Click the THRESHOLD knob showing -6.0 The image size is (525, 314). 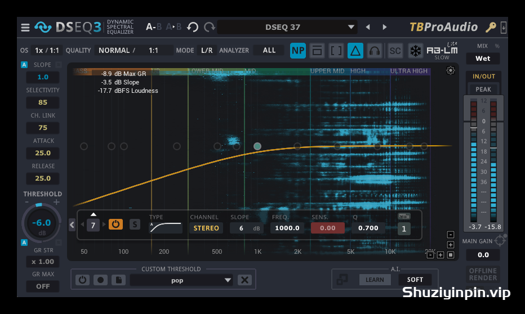tap(42, 223)
